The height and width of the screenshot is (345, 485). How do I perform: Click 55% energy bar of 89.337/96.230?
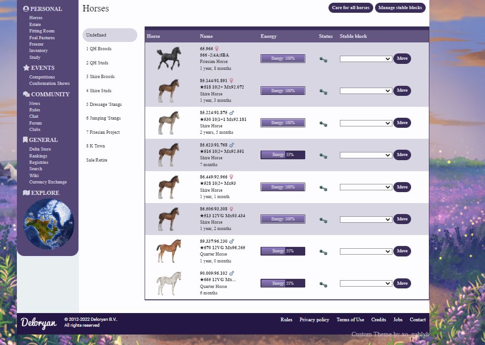pyautogui.click(x=283, y=251)
